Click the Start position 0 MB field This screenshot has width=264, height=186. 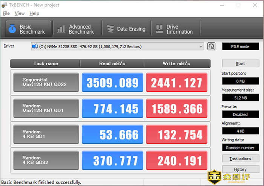click(x=240, y=81)
